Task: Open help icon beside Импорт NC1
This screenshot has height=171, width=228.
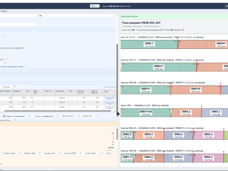Action: [98, 116]
